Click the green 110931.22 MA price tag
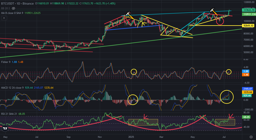 coord(249,14)
